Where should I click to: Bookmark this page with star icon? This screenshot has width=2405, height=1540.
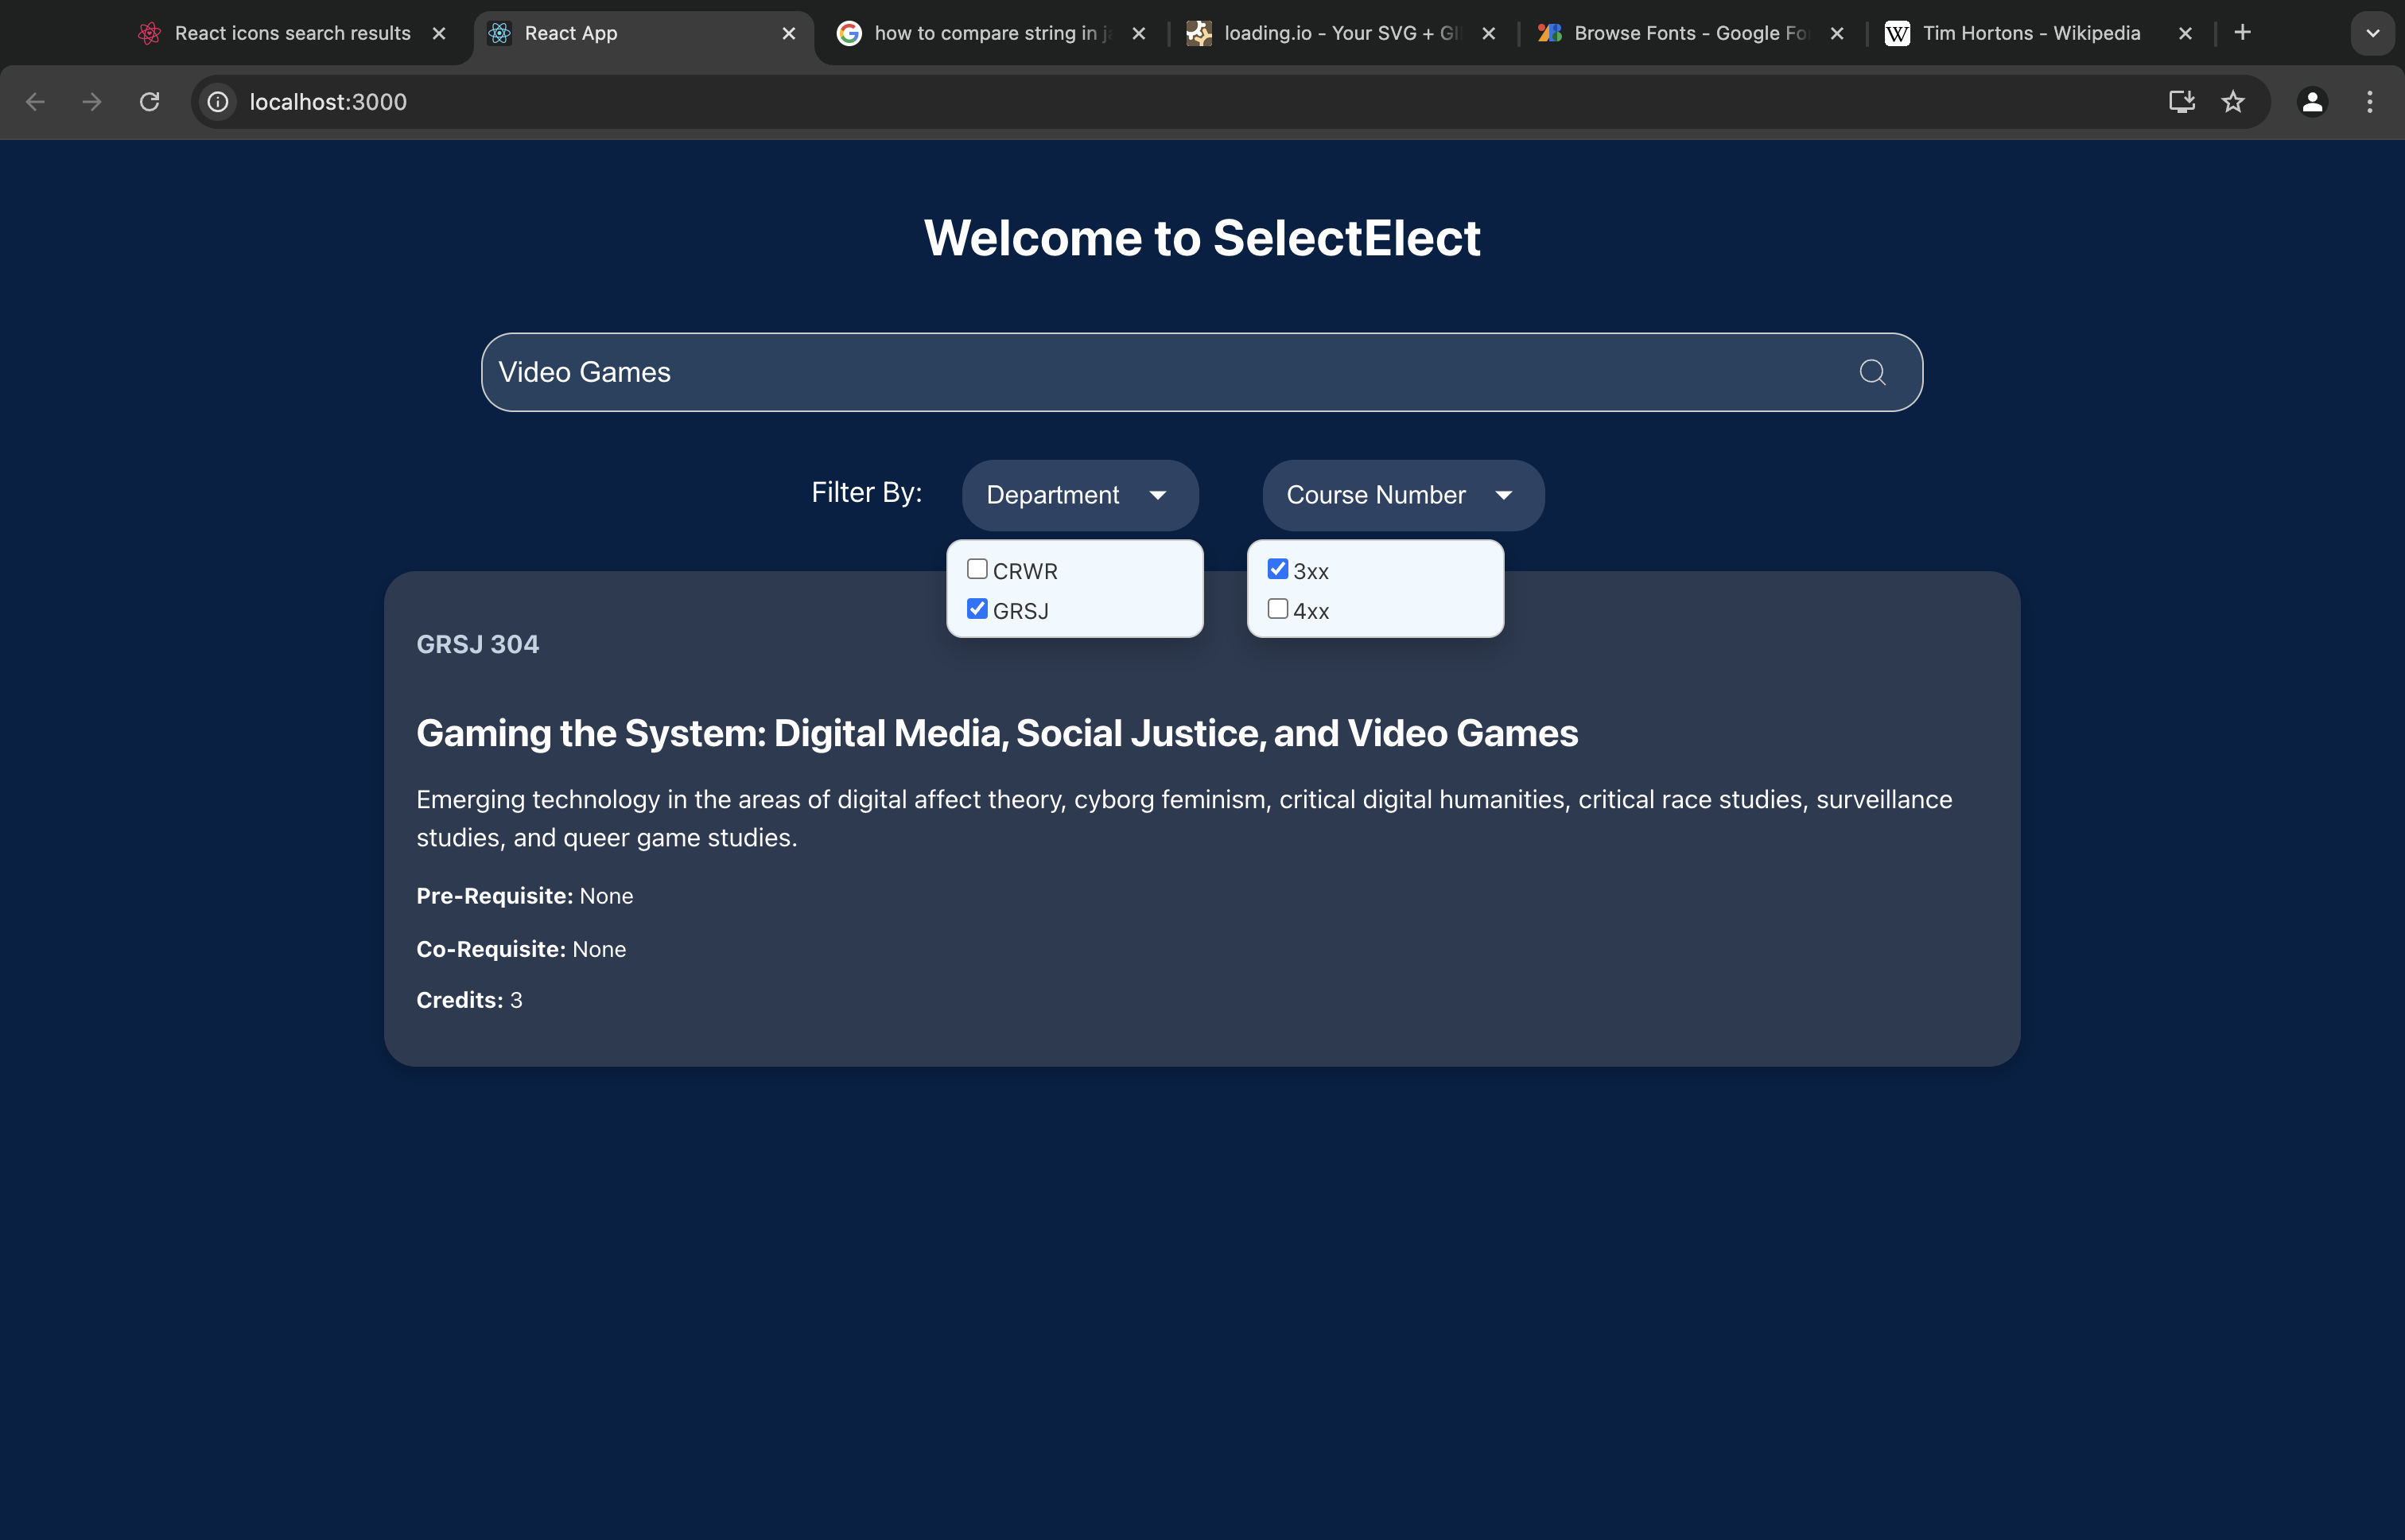[2232, 101]
